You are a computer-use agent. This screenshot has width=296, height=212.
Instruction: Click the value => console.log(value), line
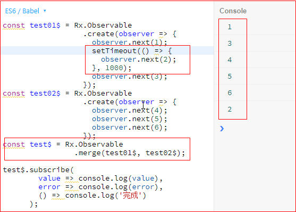pyautogui.click(x=100, y=179)
